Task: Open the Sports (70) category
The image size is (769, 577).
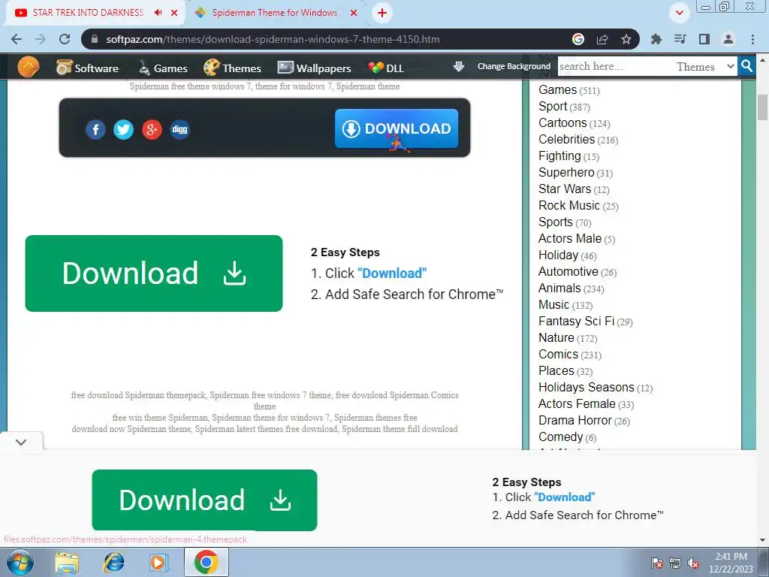Action: tap(565, 222)
